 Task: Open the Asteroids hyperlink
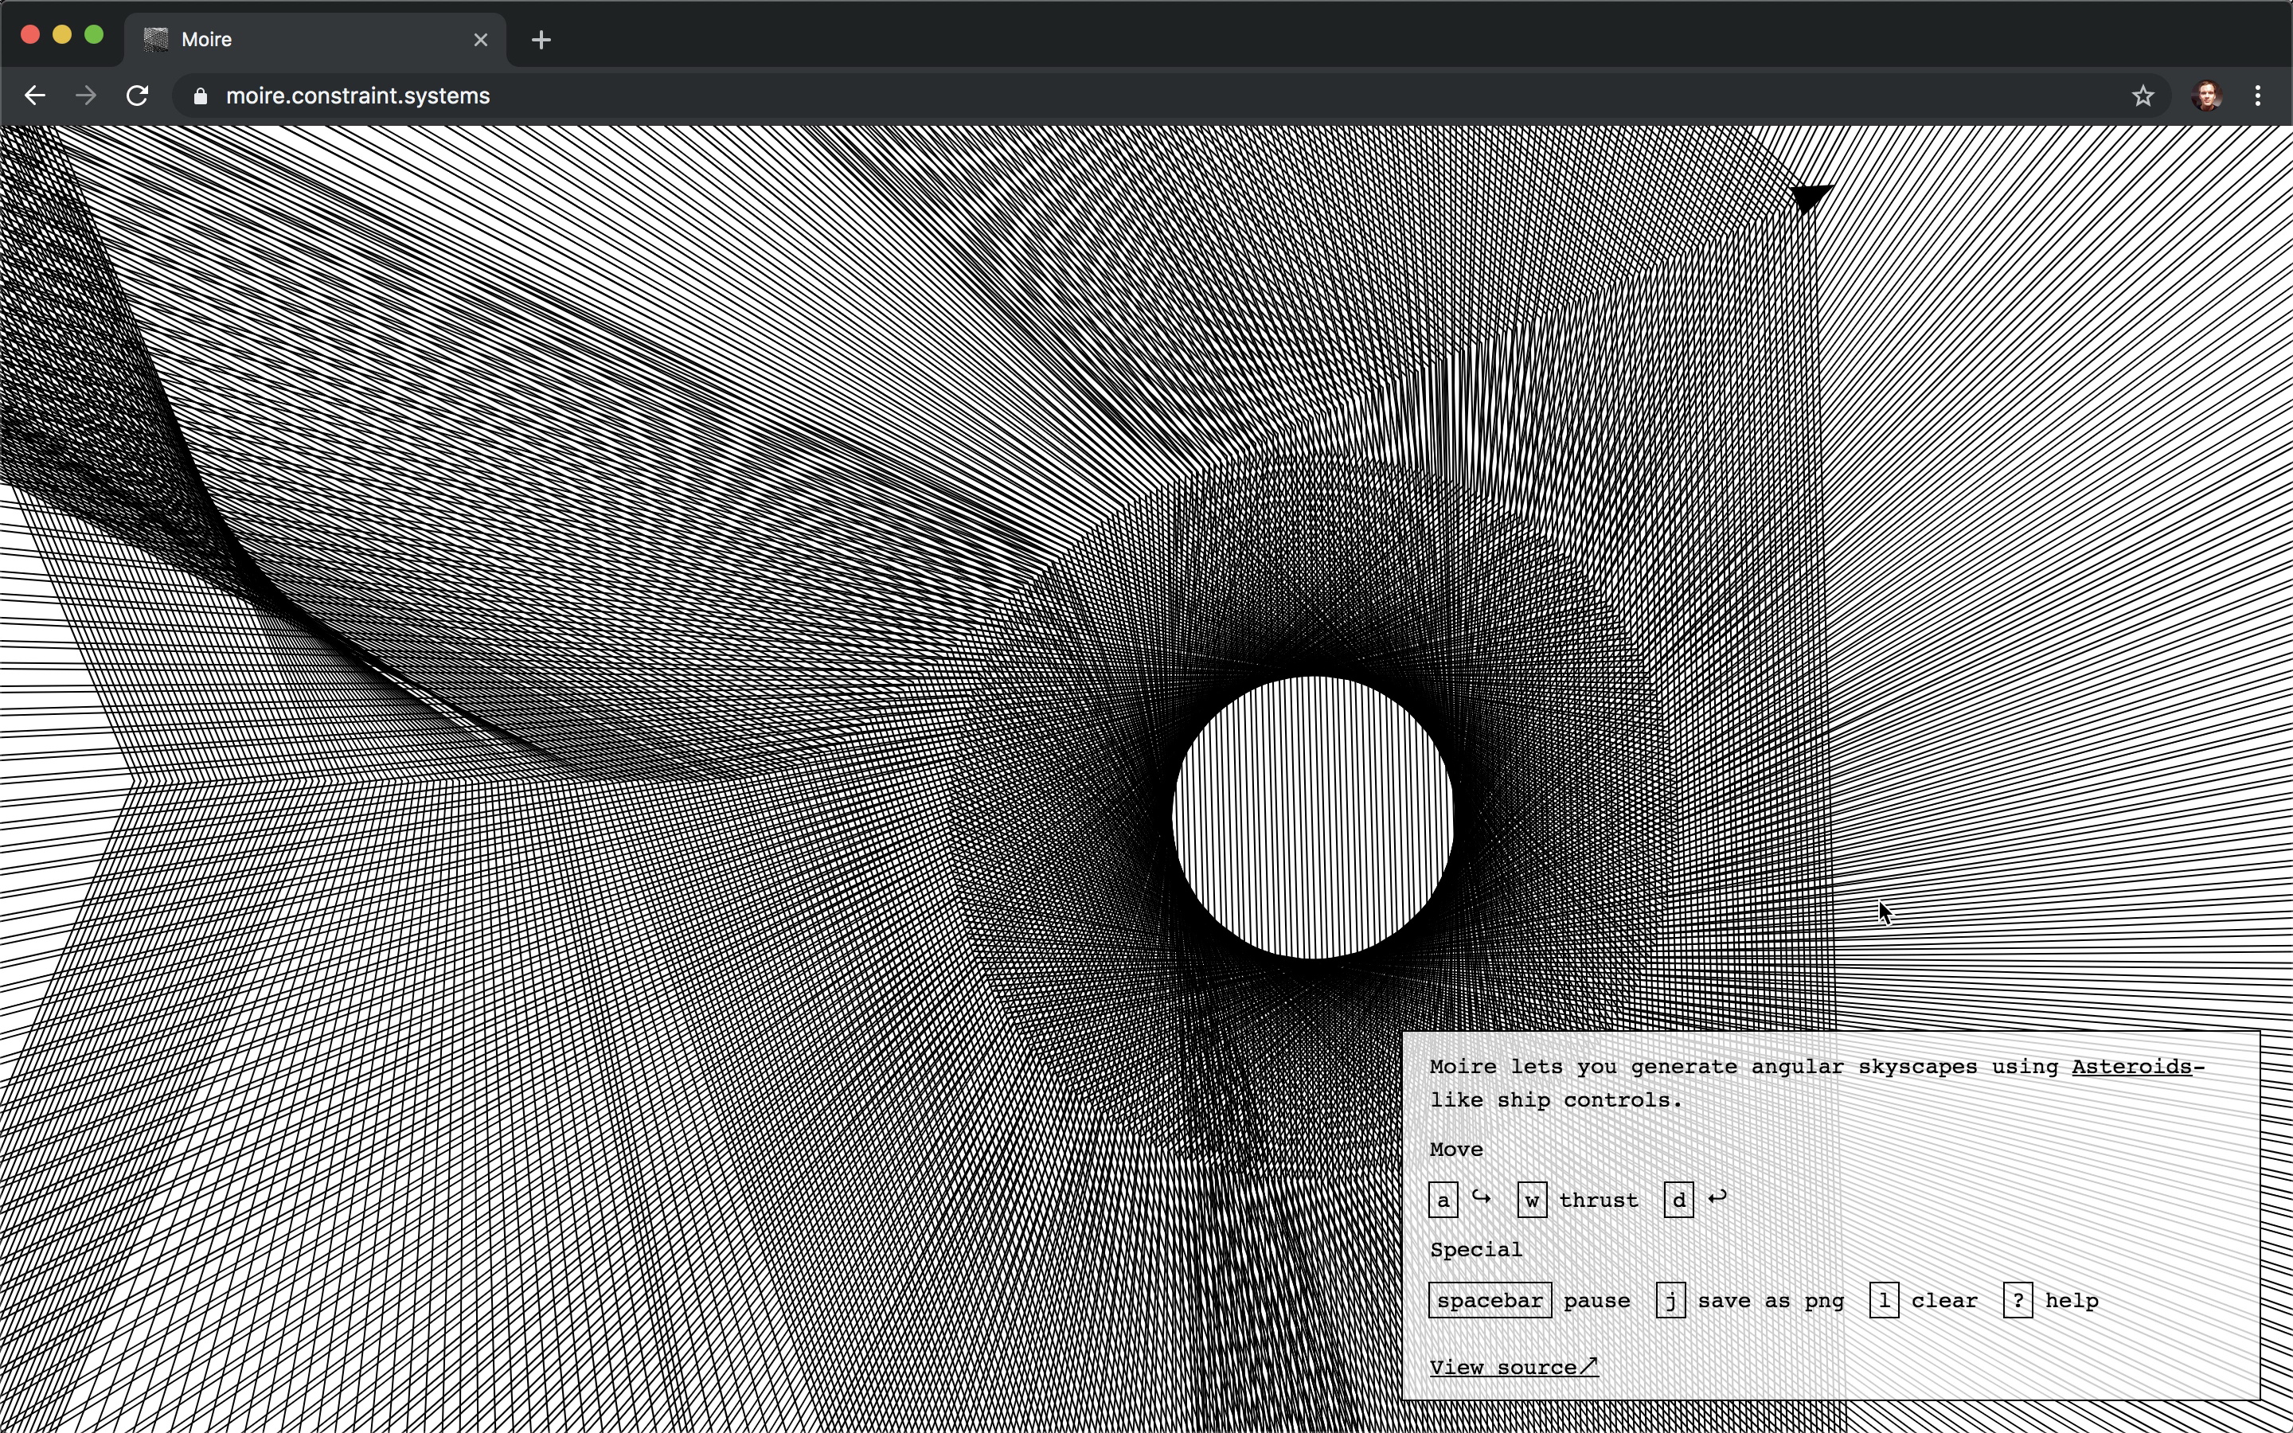pyautogui.click(x=2132, y=1067)
